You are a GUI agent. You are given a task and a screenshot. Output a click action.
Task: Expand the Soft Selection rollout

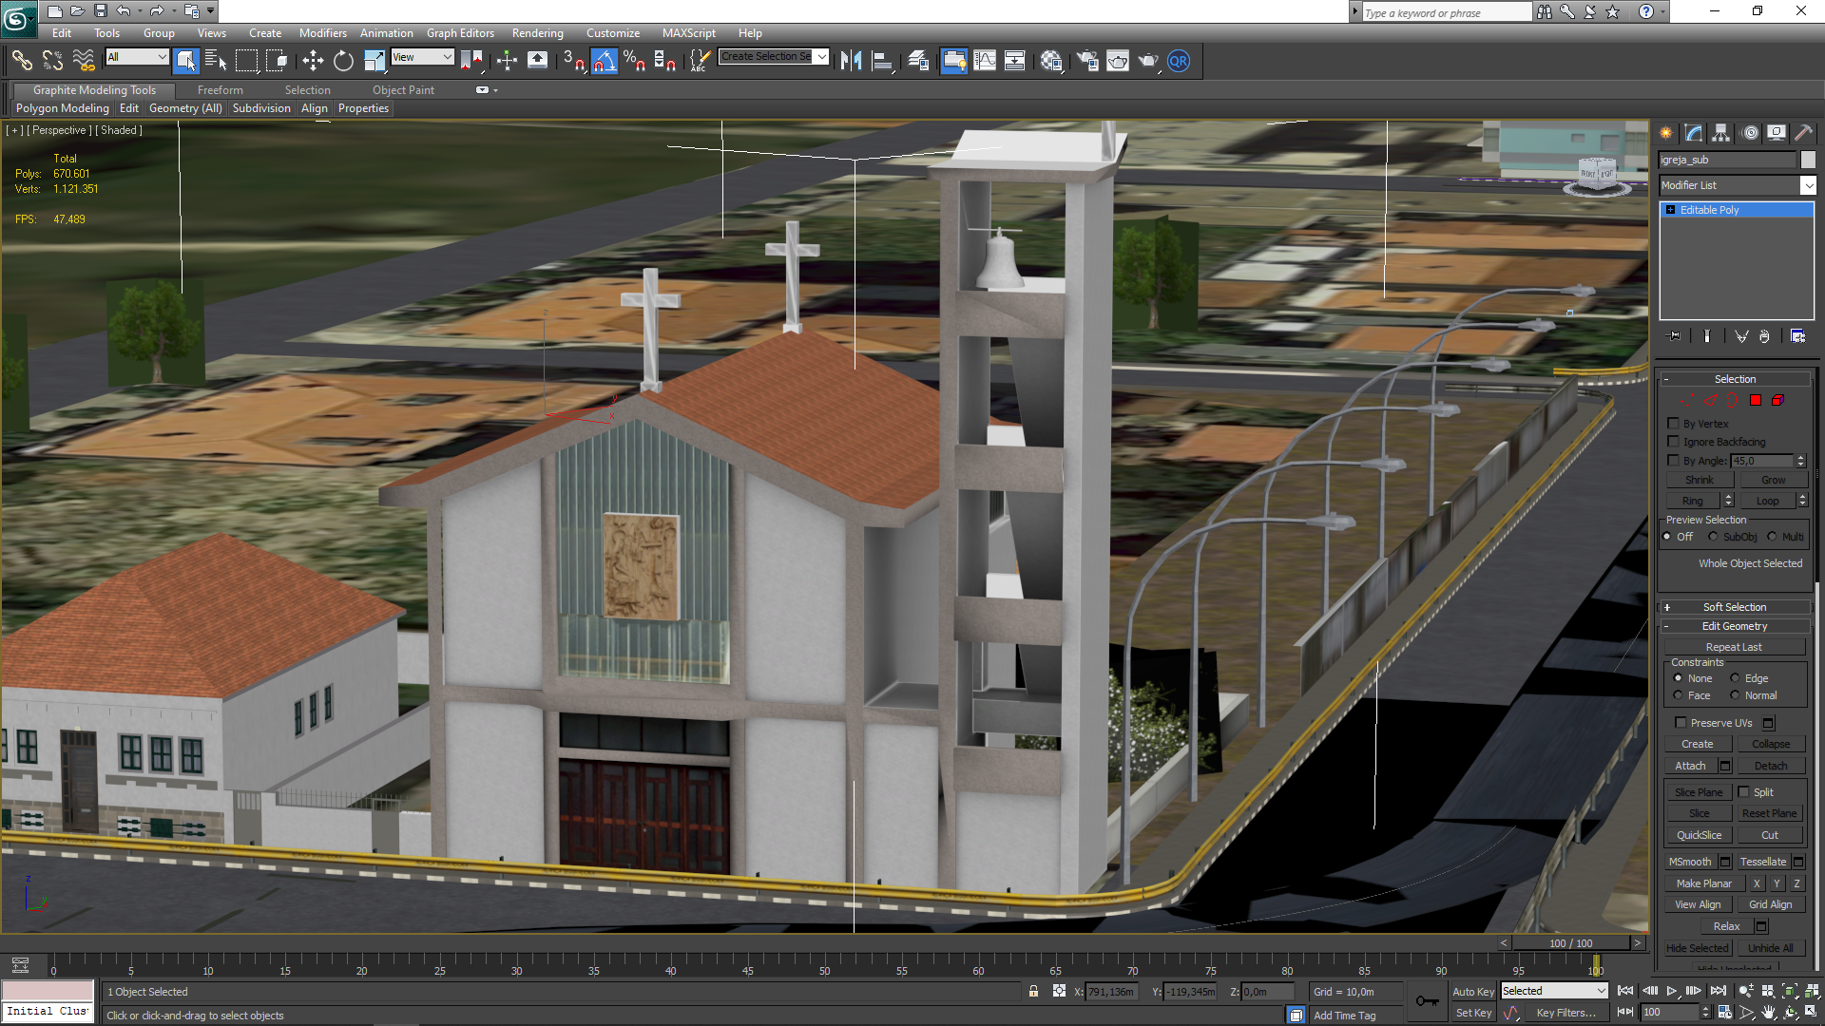coord(1735,607)
